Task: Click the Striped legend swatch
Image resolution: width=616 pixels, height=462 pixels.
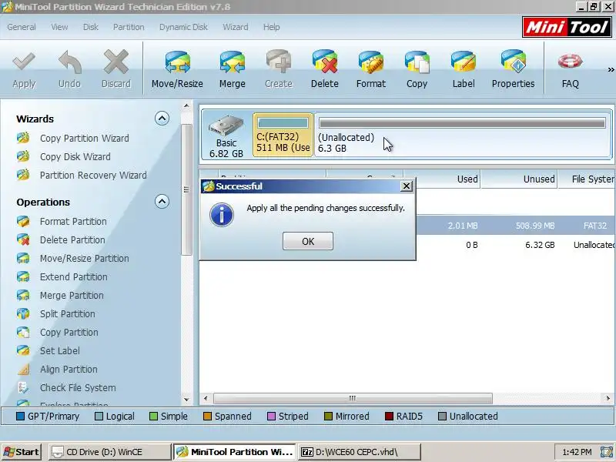Action: [271, 416]
